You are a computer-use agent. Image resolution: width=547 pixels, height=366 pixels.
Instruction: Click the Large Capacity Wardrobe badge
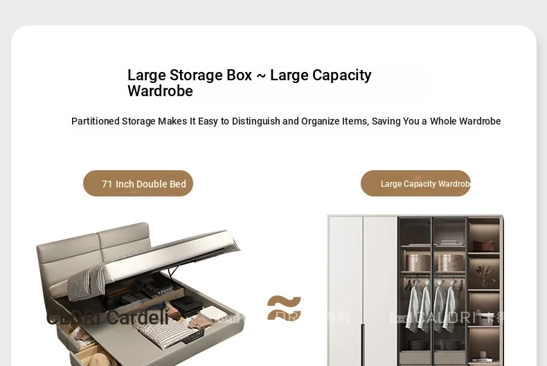coord(415,183)
